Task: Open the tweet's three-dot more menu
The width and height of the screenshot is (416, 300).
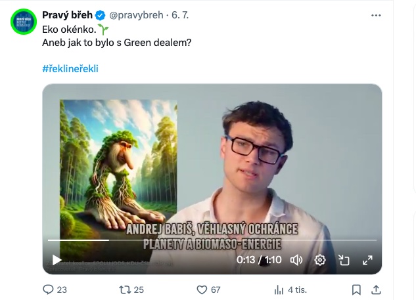Action: point(376,15)
